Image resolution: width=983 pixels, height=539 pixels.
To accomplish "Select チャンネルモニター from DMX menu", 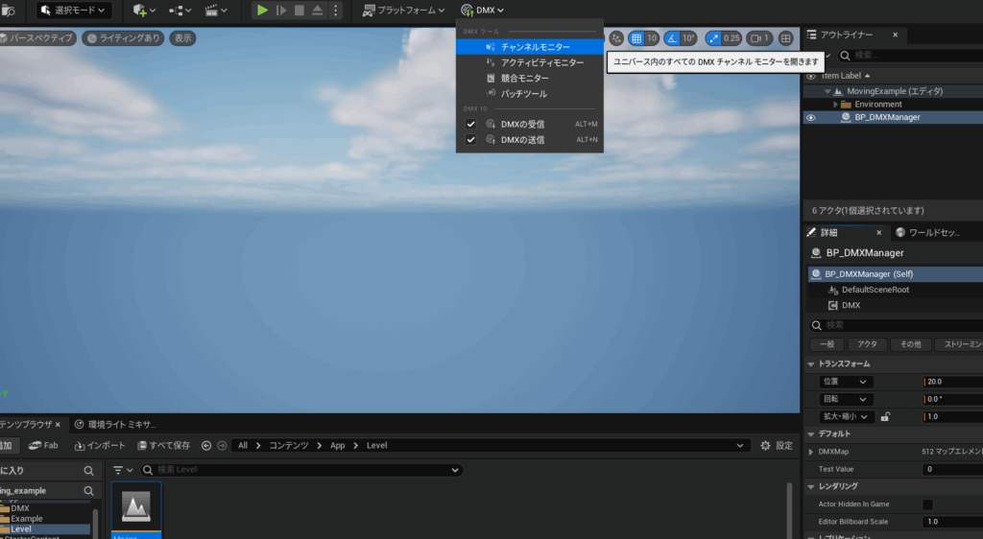I will [x=530, y=47].
